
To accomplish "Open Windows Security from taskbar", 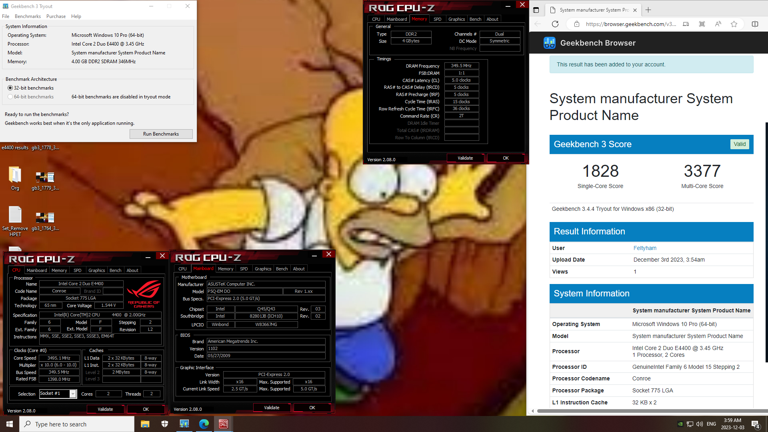I will coord(164,424).
